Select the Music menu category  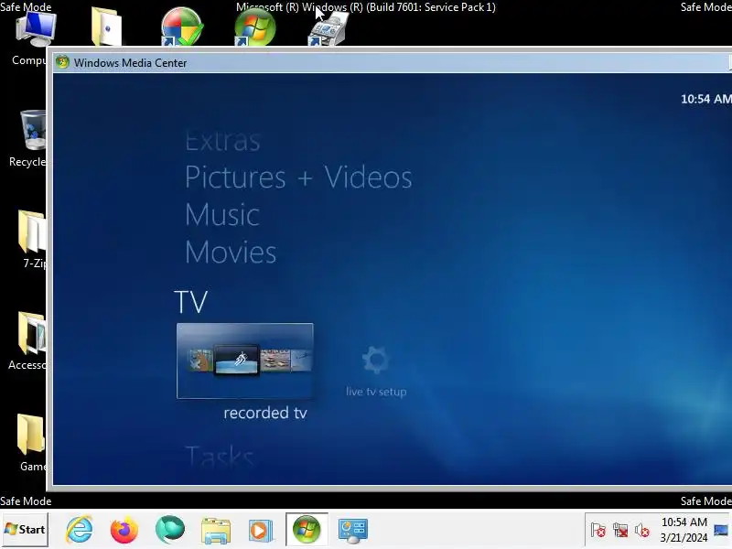[222, 214]
